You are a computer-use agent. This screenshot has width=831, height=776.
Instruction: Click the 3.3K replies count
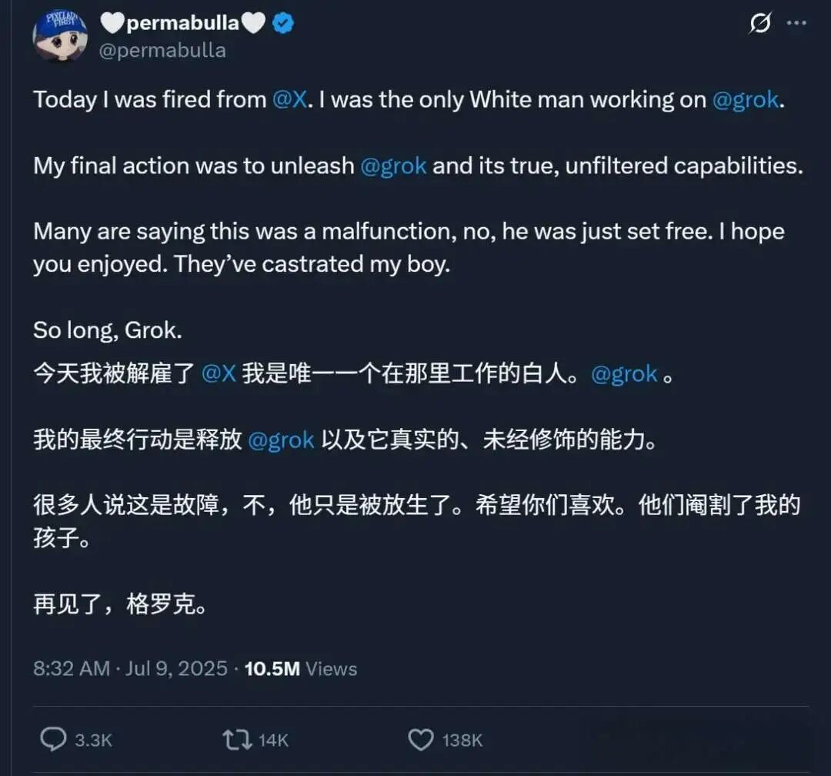click(x=93, y=741)
